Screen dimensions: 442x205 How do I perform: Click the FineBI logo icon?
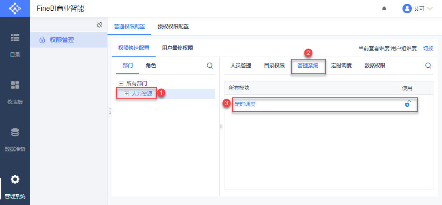pos(15,9)
